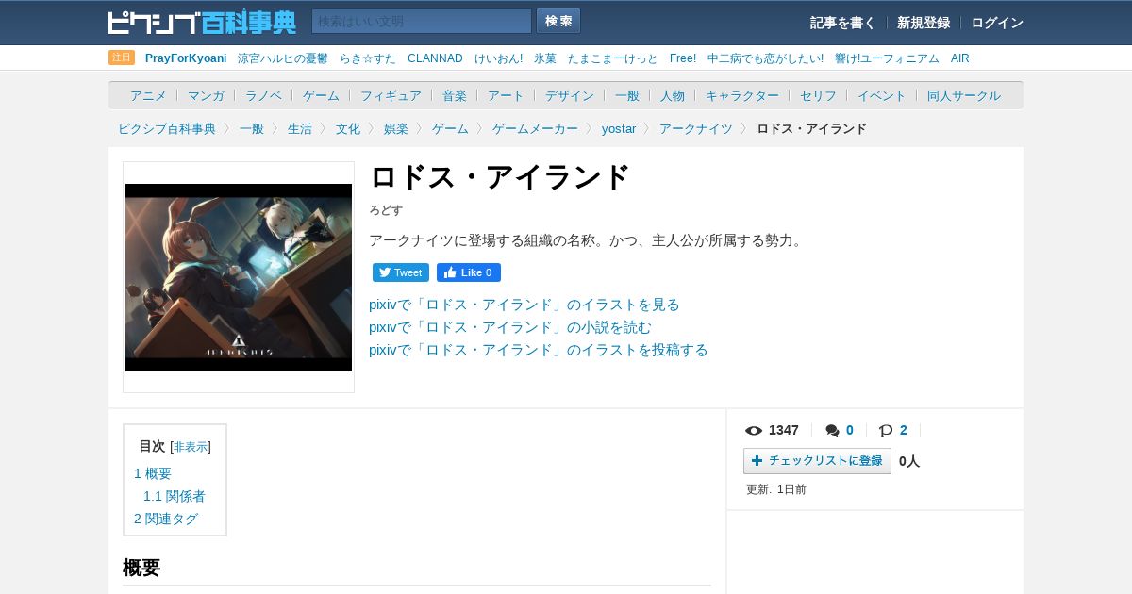The height and width of the screenshot is (594, 1132).
Task: Select 人物 category menu item
Action: [673, 95]
